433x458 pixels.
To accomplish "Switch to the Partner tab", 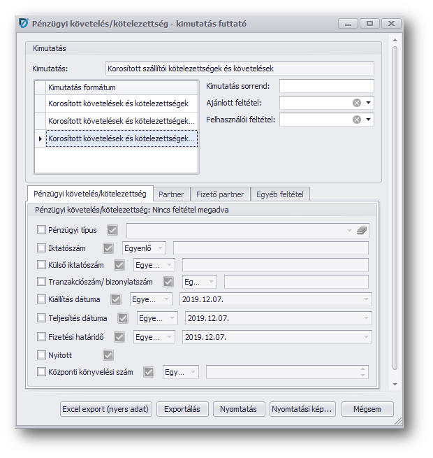I will [x=171, y=194].
